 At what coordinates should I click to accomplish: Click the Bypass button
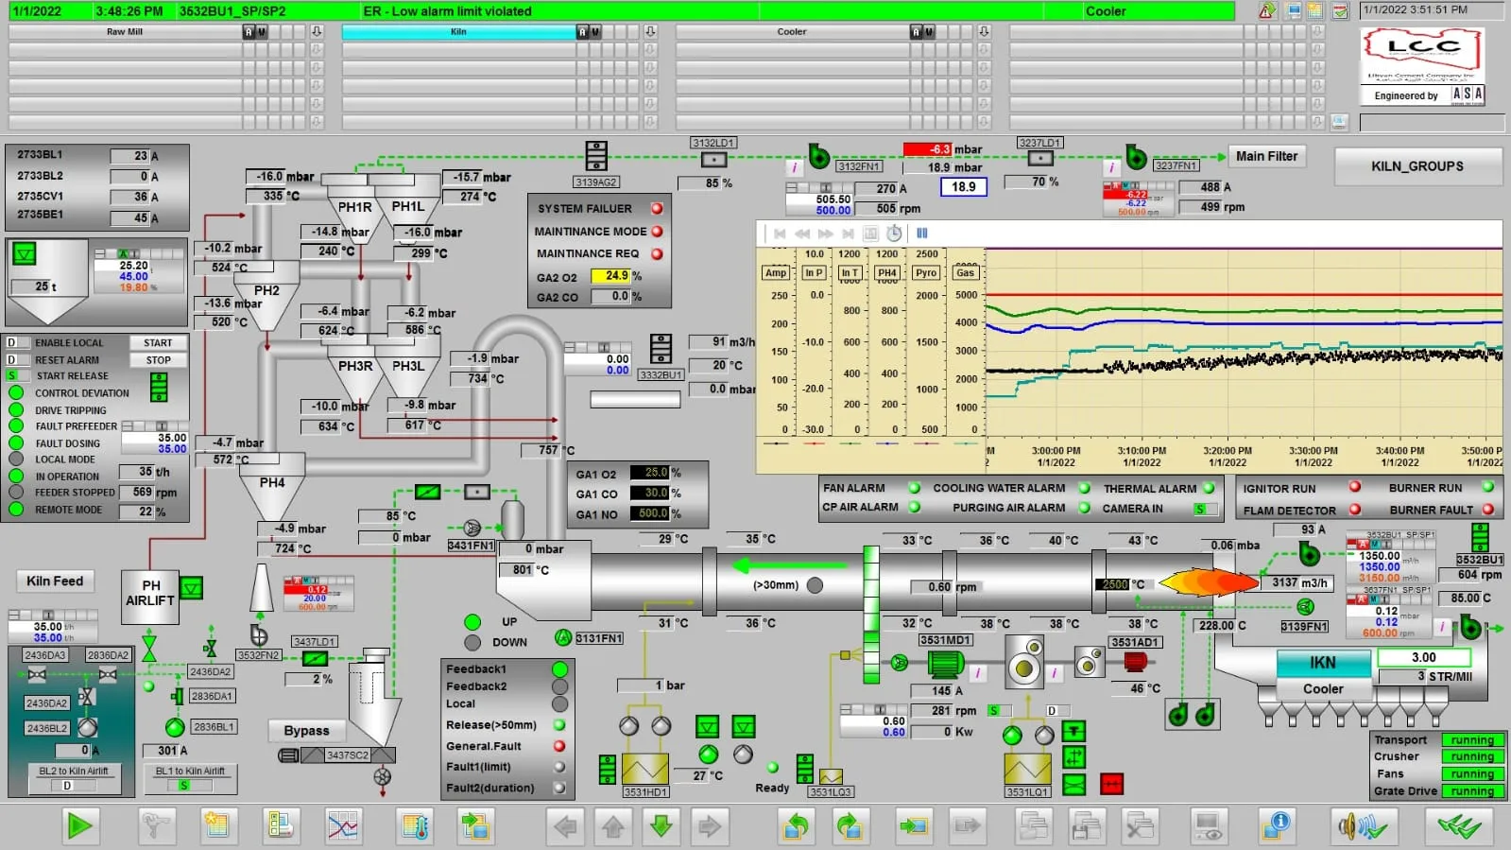(x=307, y=730)
